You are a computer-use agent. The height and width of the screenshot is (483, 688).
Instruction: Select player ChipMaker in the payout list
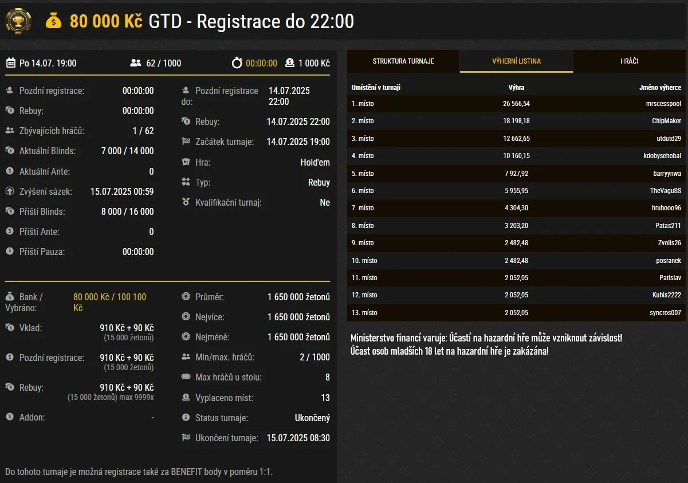tap(666, 121)
